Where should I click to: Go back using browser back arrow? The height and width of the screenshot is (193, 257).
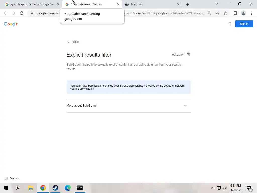[x=6, y=13]
